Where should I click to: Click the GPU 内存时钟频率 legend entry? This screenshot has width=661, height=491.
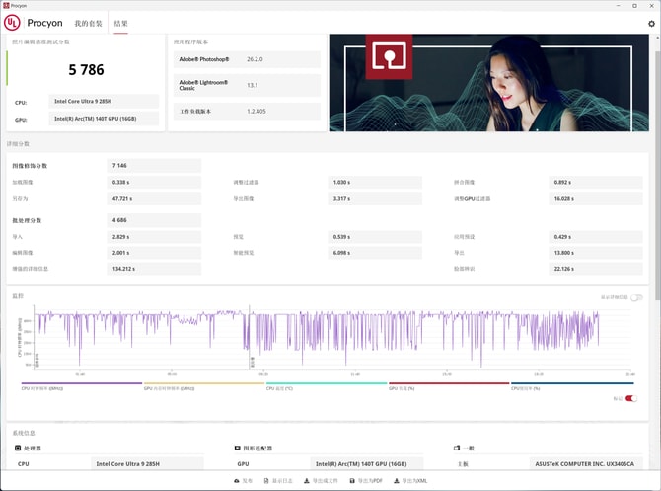(x=204, y=387)
